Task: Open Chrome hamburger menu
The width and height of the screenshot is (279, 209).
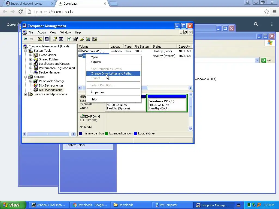Action: point(275,12)
